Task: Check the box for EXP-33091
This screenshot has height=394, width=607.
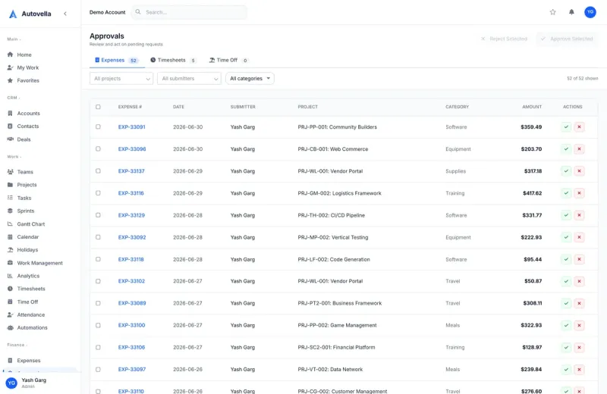Action: click(x=98, y=127)
